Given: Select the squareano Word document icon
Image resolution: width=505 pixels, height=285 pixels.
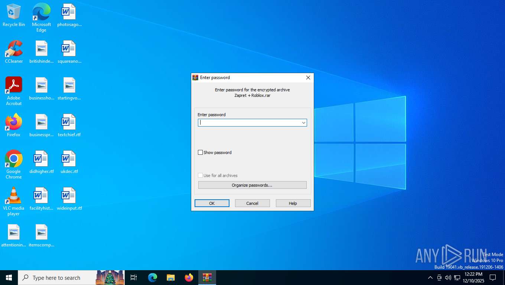Looking at the screenshot, I should pos(69,52).
